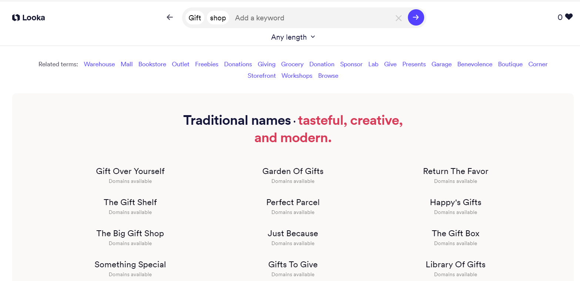The height and width of the screenshot is (281, 580).
Task: Select related term Mall
Action: (127, 64)
